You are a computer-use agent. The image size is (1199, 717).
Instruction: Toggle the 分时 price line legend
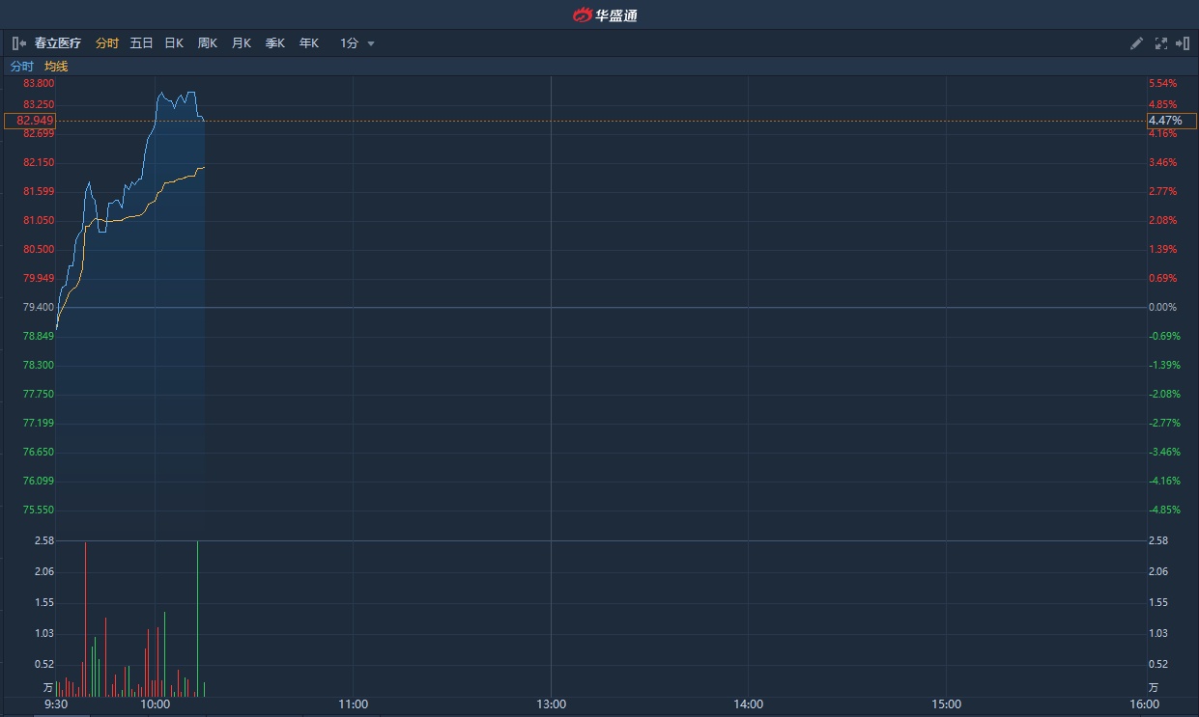[21, 67]
